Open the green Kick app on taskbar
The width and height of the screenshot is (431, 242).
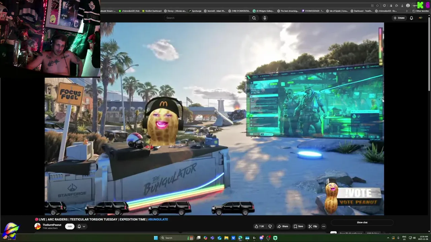pyautogui.click(x=275, y=238)
